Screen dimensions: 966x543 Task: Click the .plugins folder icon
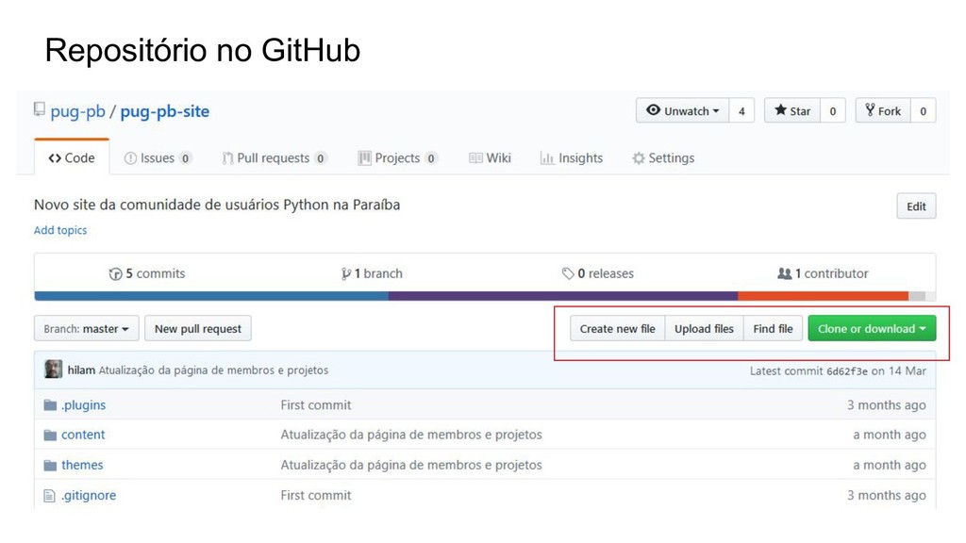click(x=50, y=405)
